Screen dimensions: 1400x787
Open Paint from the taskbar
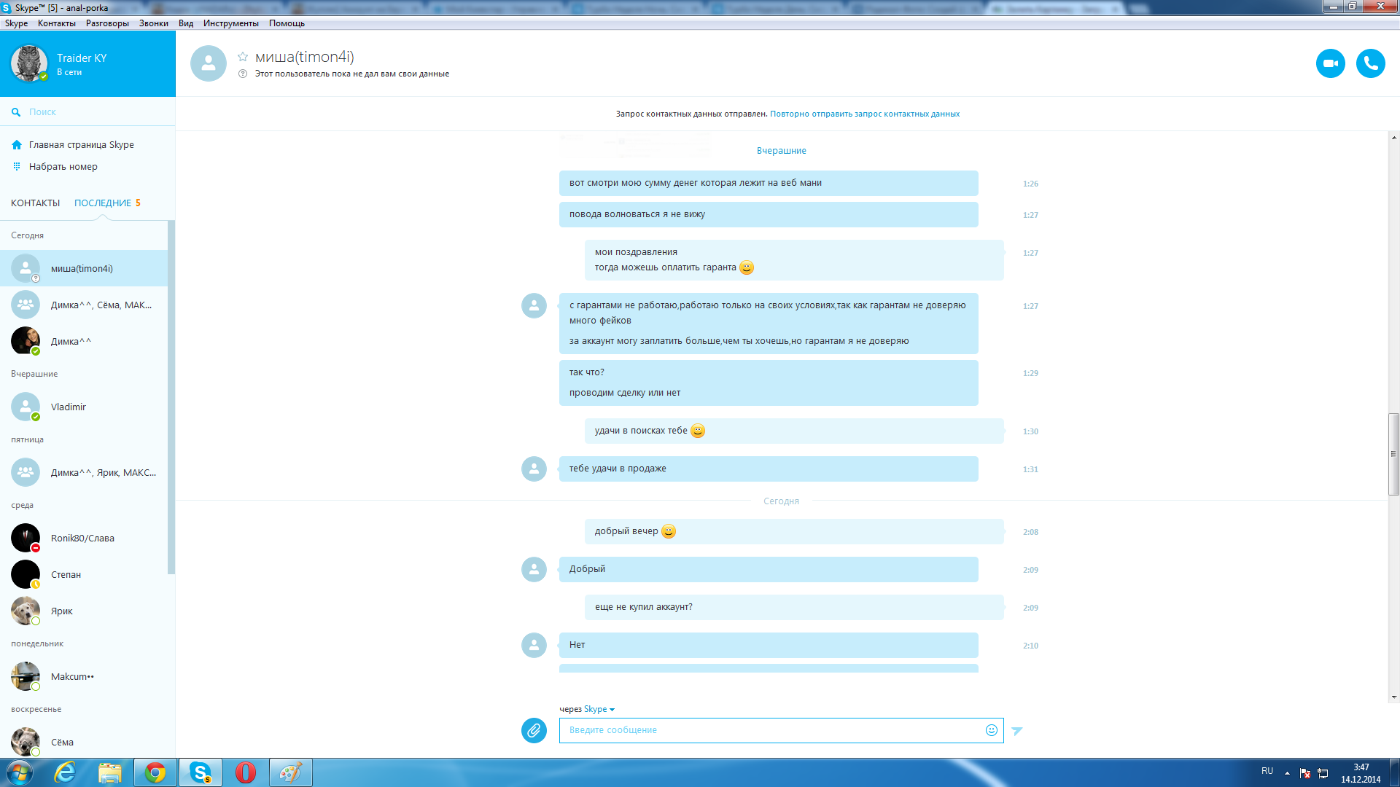click(x=291, y=772)
